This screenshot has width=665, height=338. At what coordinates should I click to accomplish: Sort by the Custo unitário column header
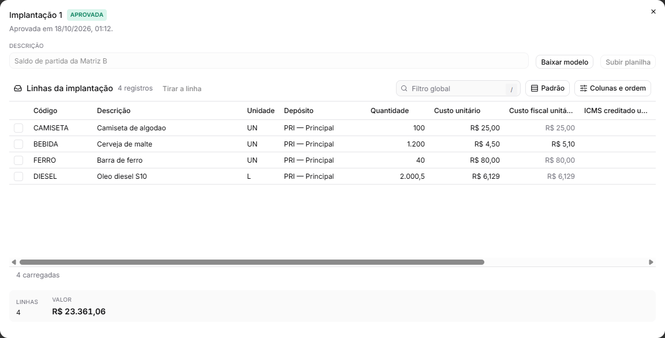click(x=457, y=111)
